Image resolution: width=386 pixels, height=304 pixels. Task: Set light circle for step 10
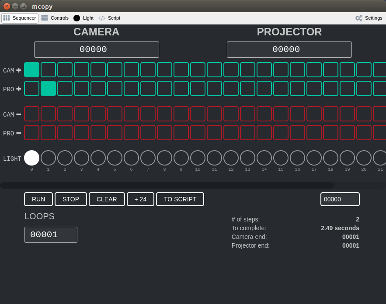coord(198,158)
